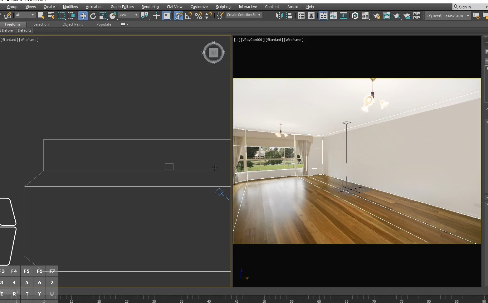This screenshot has height=303, width=488.
Task: Click the Render in Cloud teapot icon
Action: [407, 16]
